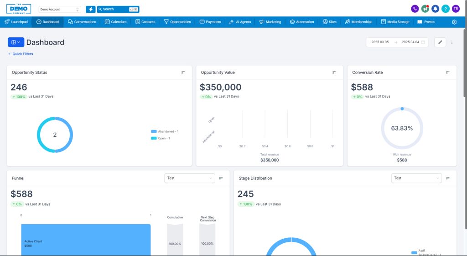Image resolution: width=467 pixels, height=256 pixels.
Task: Click the Search box in header
Action: (x=118, y=9)
